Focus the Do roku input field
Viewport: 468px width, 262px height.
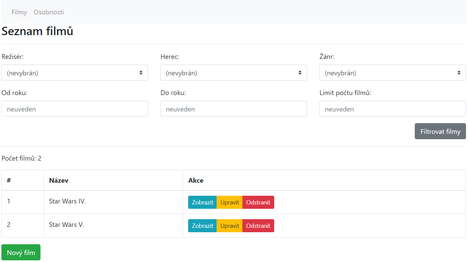click(x=233, y=109)
